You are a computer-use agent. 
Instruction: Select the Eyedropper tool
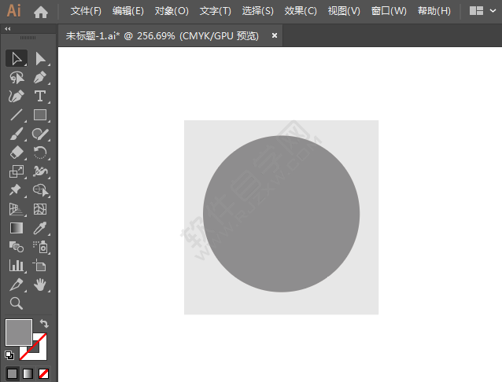40,228
